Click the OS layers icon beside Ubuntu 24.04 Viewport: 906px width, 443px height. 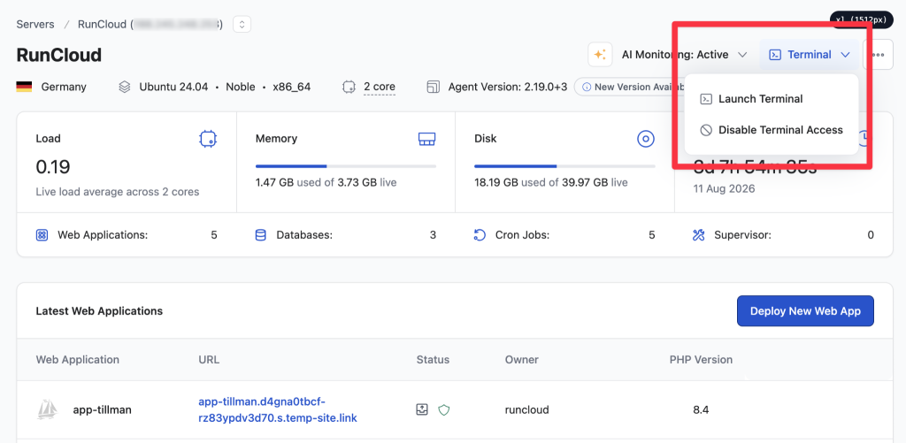click(x=124, y=87)
